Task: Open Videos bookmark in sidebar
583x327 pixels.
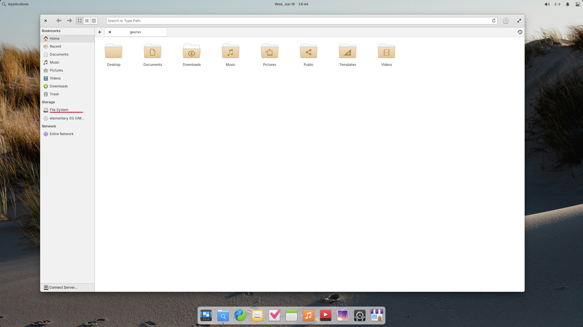Action: click(x=67, y=78)
